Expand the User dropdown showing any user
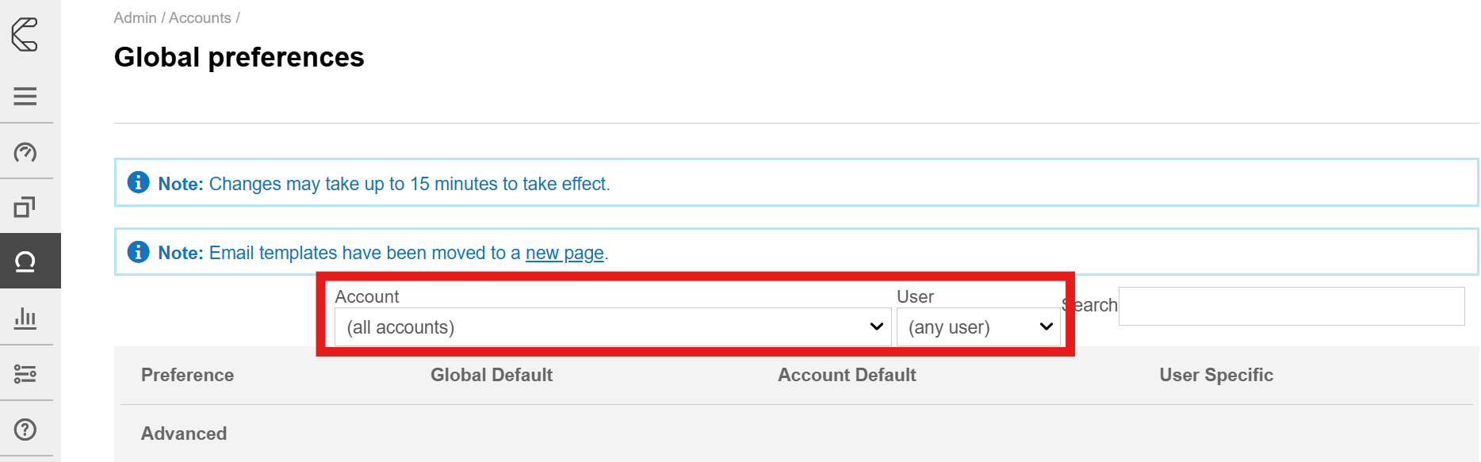 pyautogui.click(x=978, y=327)
